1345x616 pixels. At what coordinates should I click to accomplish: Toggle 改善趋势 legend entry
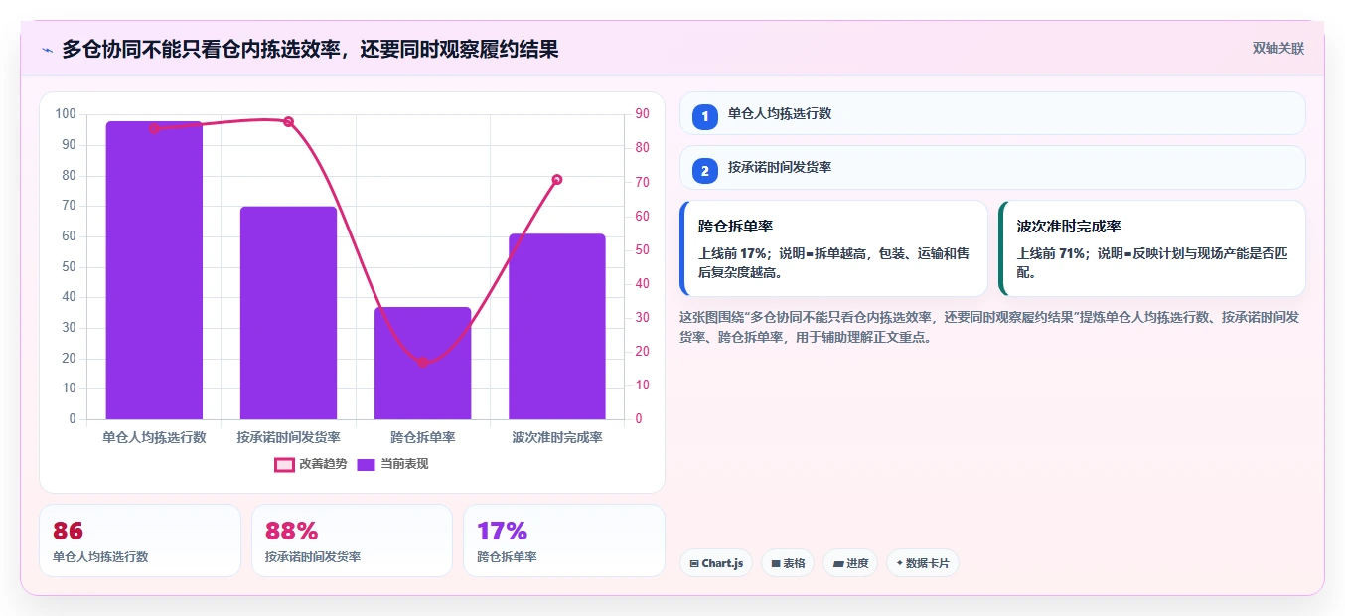(x=311, y=464)
